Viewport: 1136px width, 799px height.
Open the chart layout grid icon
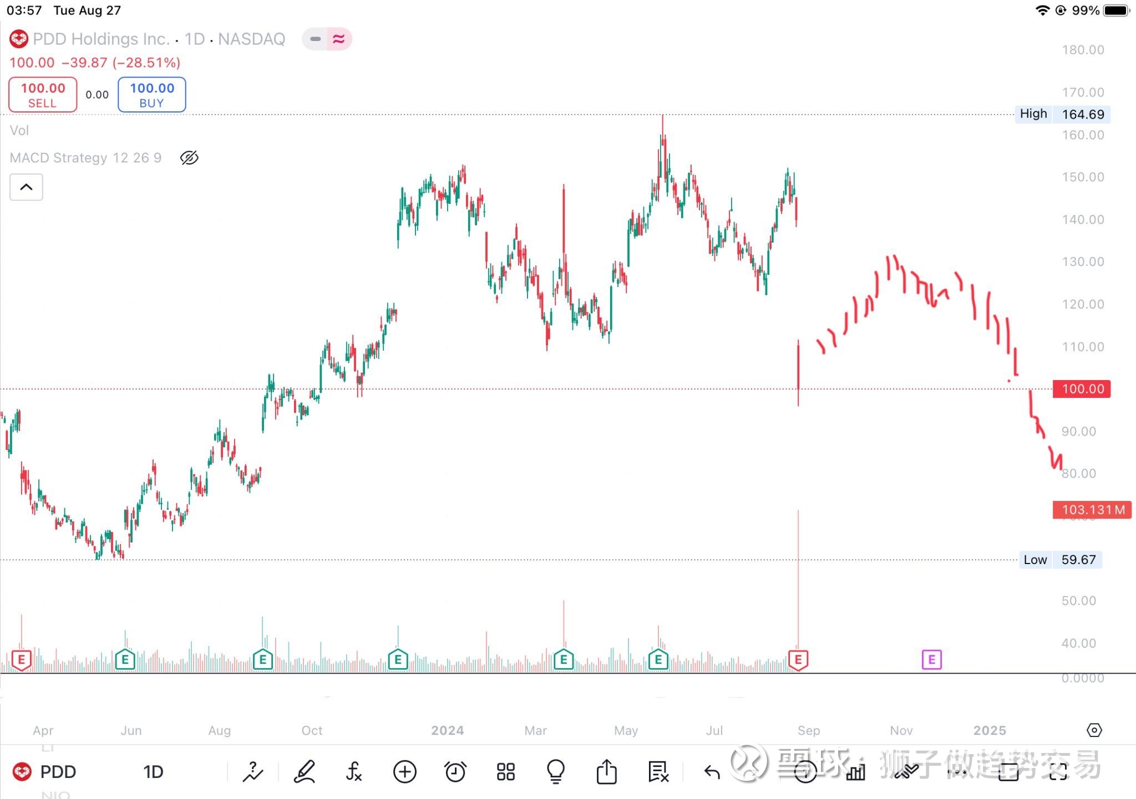coord(505,771)
